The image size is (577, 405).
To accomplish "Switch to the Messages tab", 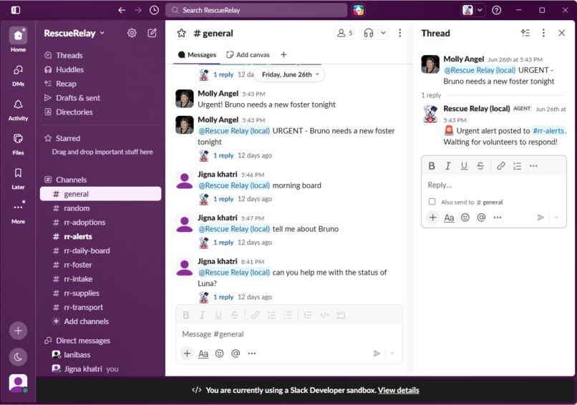I will click(197, 55).
